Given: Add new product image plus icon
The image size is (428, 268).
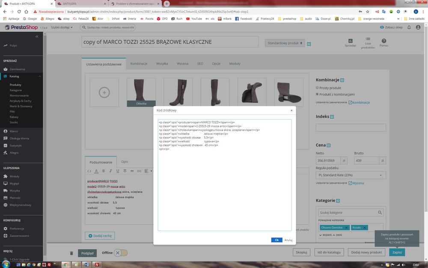Looking at the screenshot, I should pyautogui.click(x=104, y=93).
